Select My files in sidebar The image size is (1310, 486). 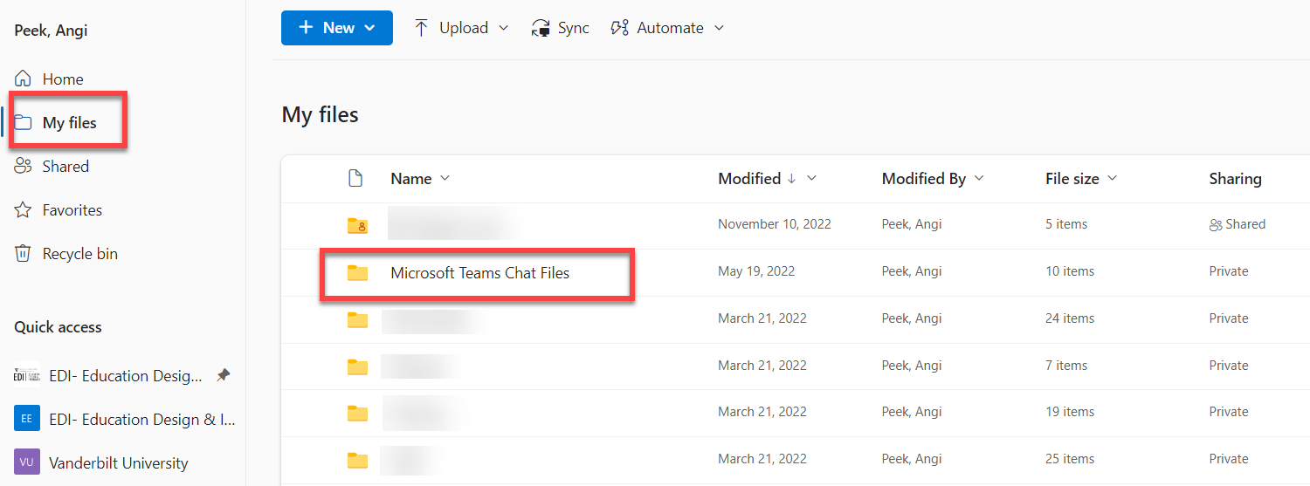click(70, 123)
